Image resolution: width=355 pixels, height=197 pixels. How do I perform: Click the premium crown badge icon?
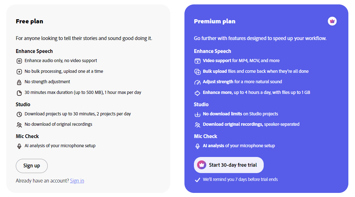332,21
